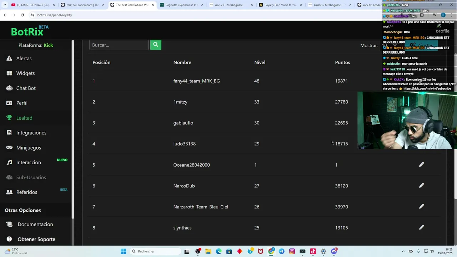Open Microsoft Store from taskbar

pos(229,251)
